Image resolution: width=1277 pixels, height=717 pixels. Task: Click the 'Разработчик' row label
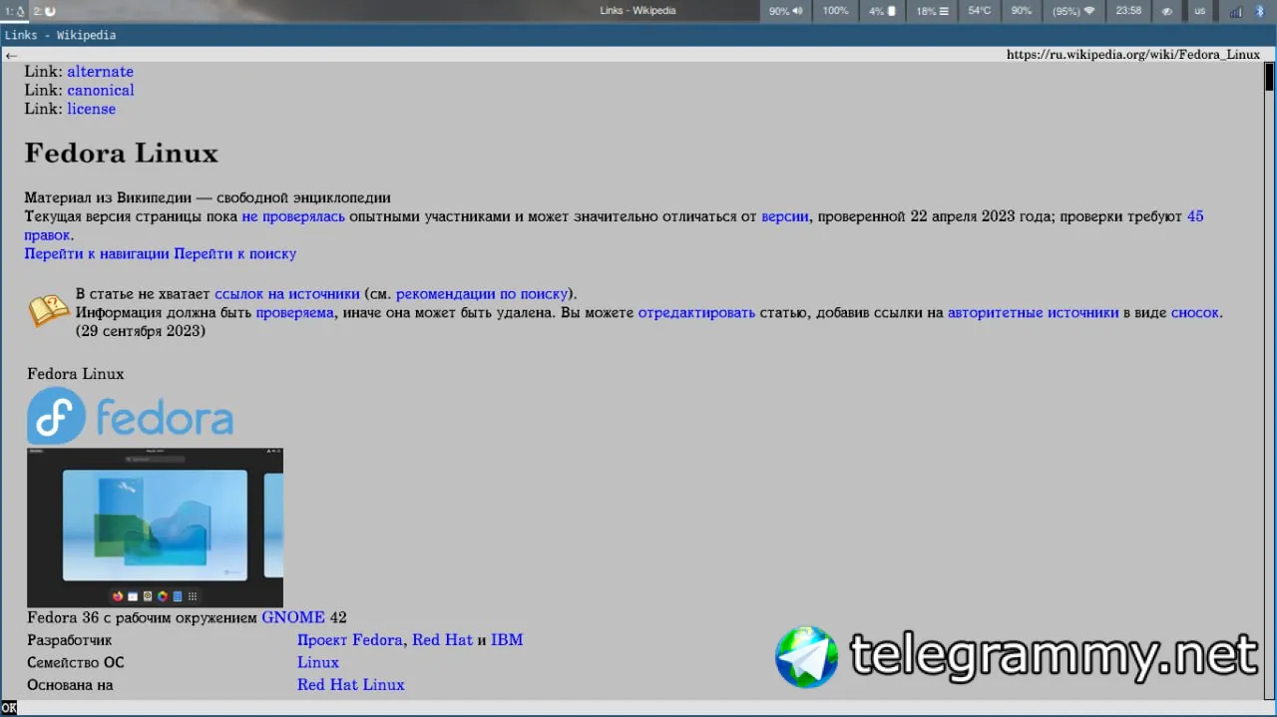[70, 640]
